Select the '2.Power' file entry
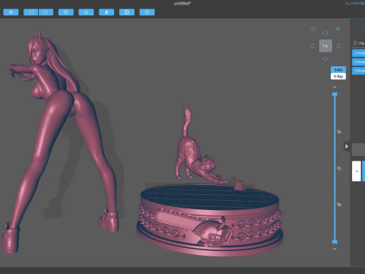 [x=359, y=62]
